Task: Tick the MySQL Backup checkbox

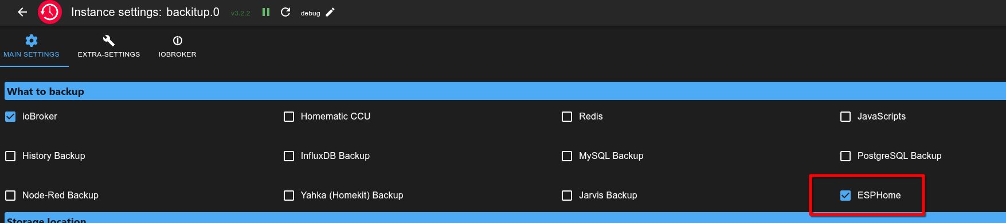Action: tap(567, 156)
